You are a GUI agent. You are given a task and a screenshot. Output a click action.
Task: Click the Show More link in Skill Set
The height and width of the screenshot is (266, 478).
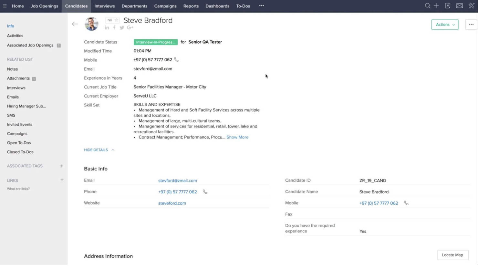[x=237, y=137]
